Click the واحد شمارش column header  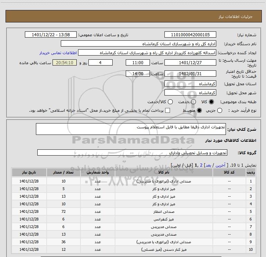coord(98,172)
